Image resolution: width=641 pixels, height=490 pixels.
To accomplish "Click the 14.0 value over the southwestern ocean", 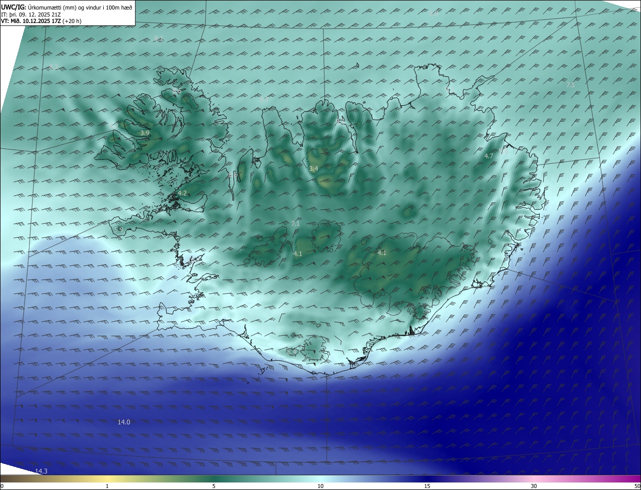I will tap(124, 422).
